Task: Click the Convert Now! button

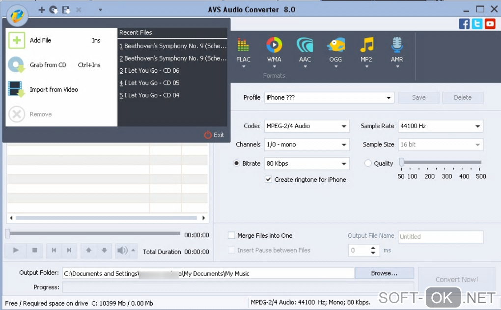Action: click(457, 280)
